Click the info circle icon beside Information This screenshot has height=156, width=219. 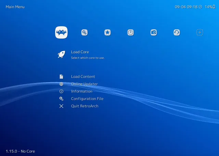(61, 91)
